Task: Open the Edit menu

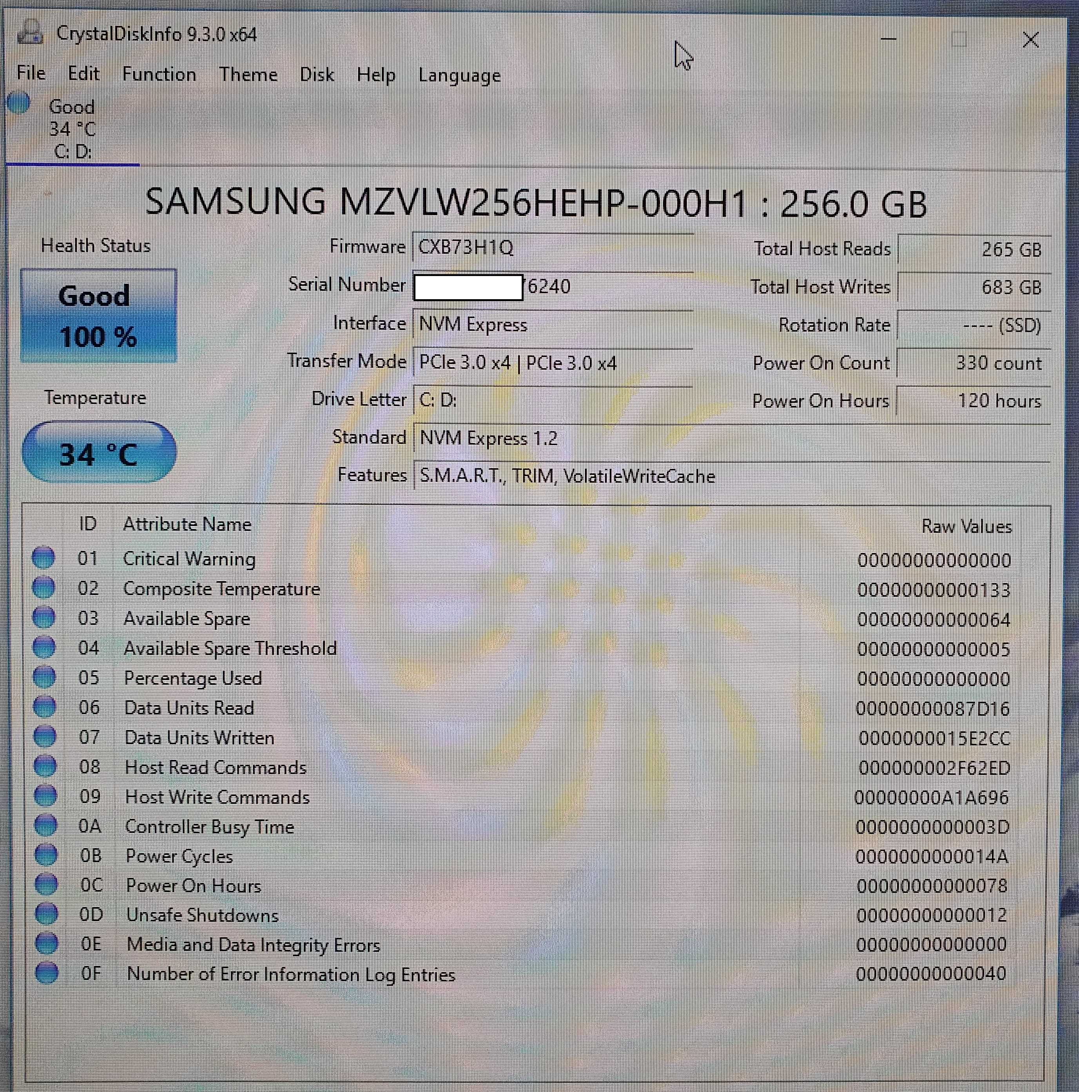Action: [83, 73]
